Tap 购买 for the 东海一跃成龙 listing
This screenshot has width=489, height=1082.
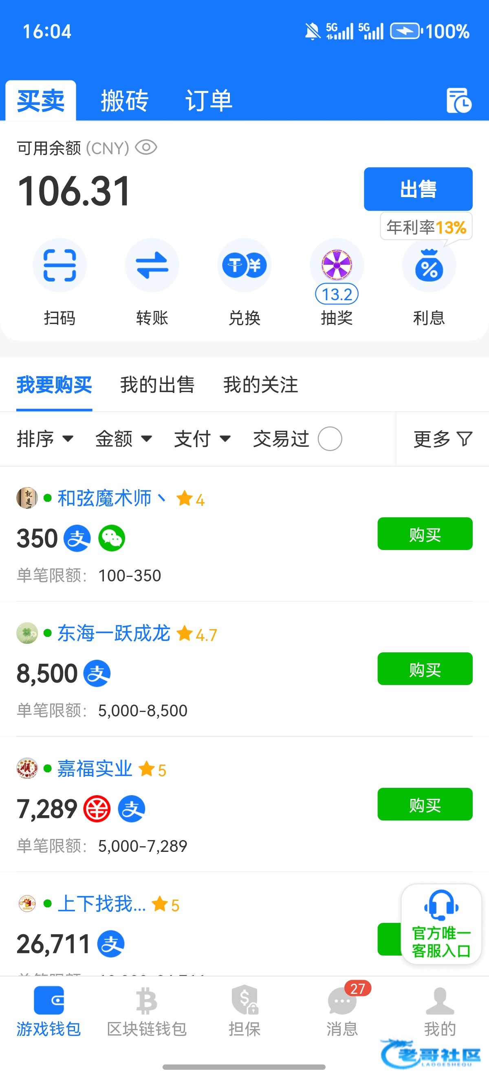click(x=425, y=669)
